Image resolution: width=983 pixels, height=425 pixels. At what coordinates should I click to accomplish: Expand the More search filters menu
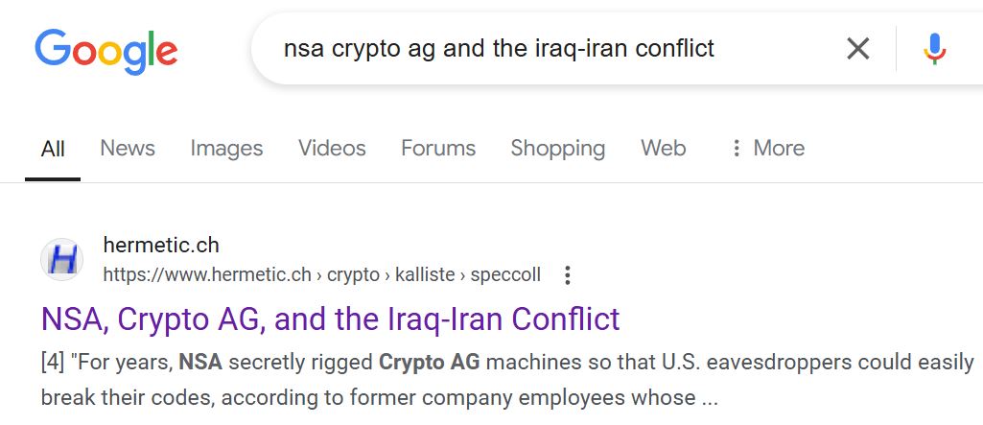[x=767, y=148]
